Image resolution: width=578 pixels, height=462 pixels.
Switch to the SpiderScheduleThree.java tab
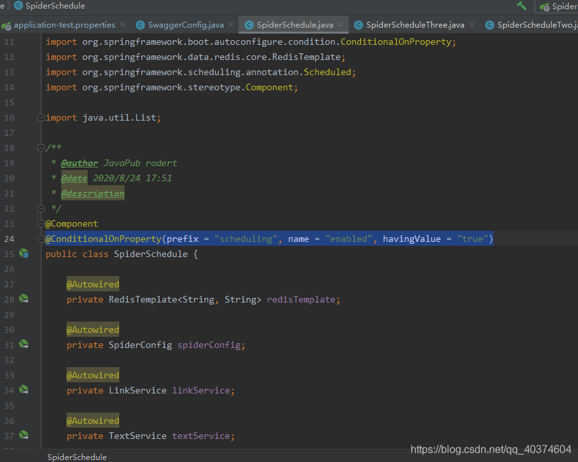[415, 24]
